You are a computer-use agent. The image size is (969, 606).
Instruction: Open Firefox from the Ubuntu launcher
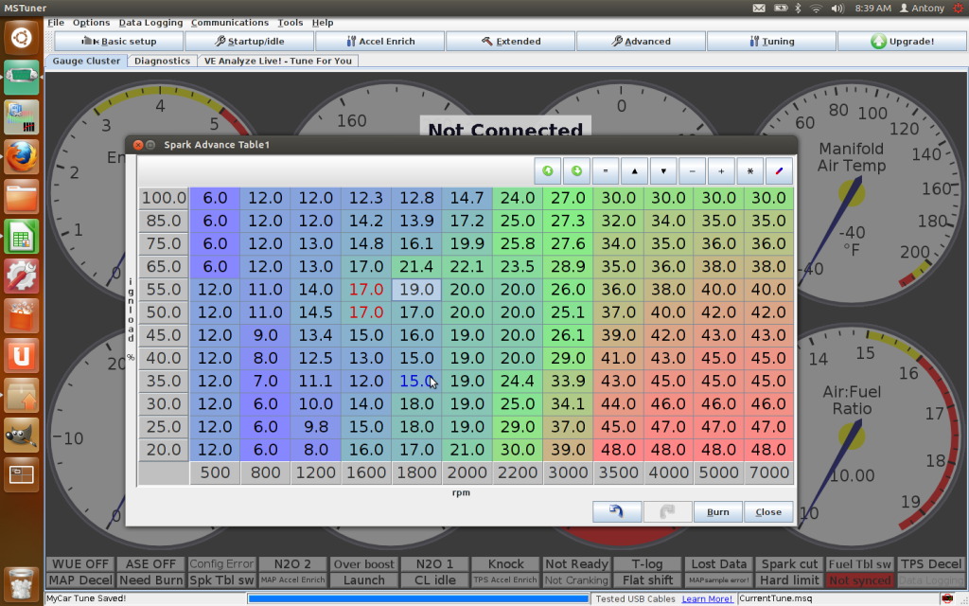[x=21, y=156]
